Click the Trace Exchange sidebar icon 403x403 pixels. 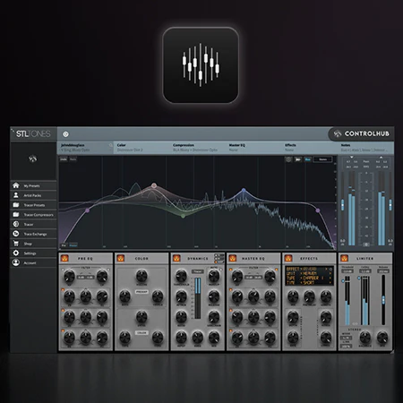coord(16,234)
